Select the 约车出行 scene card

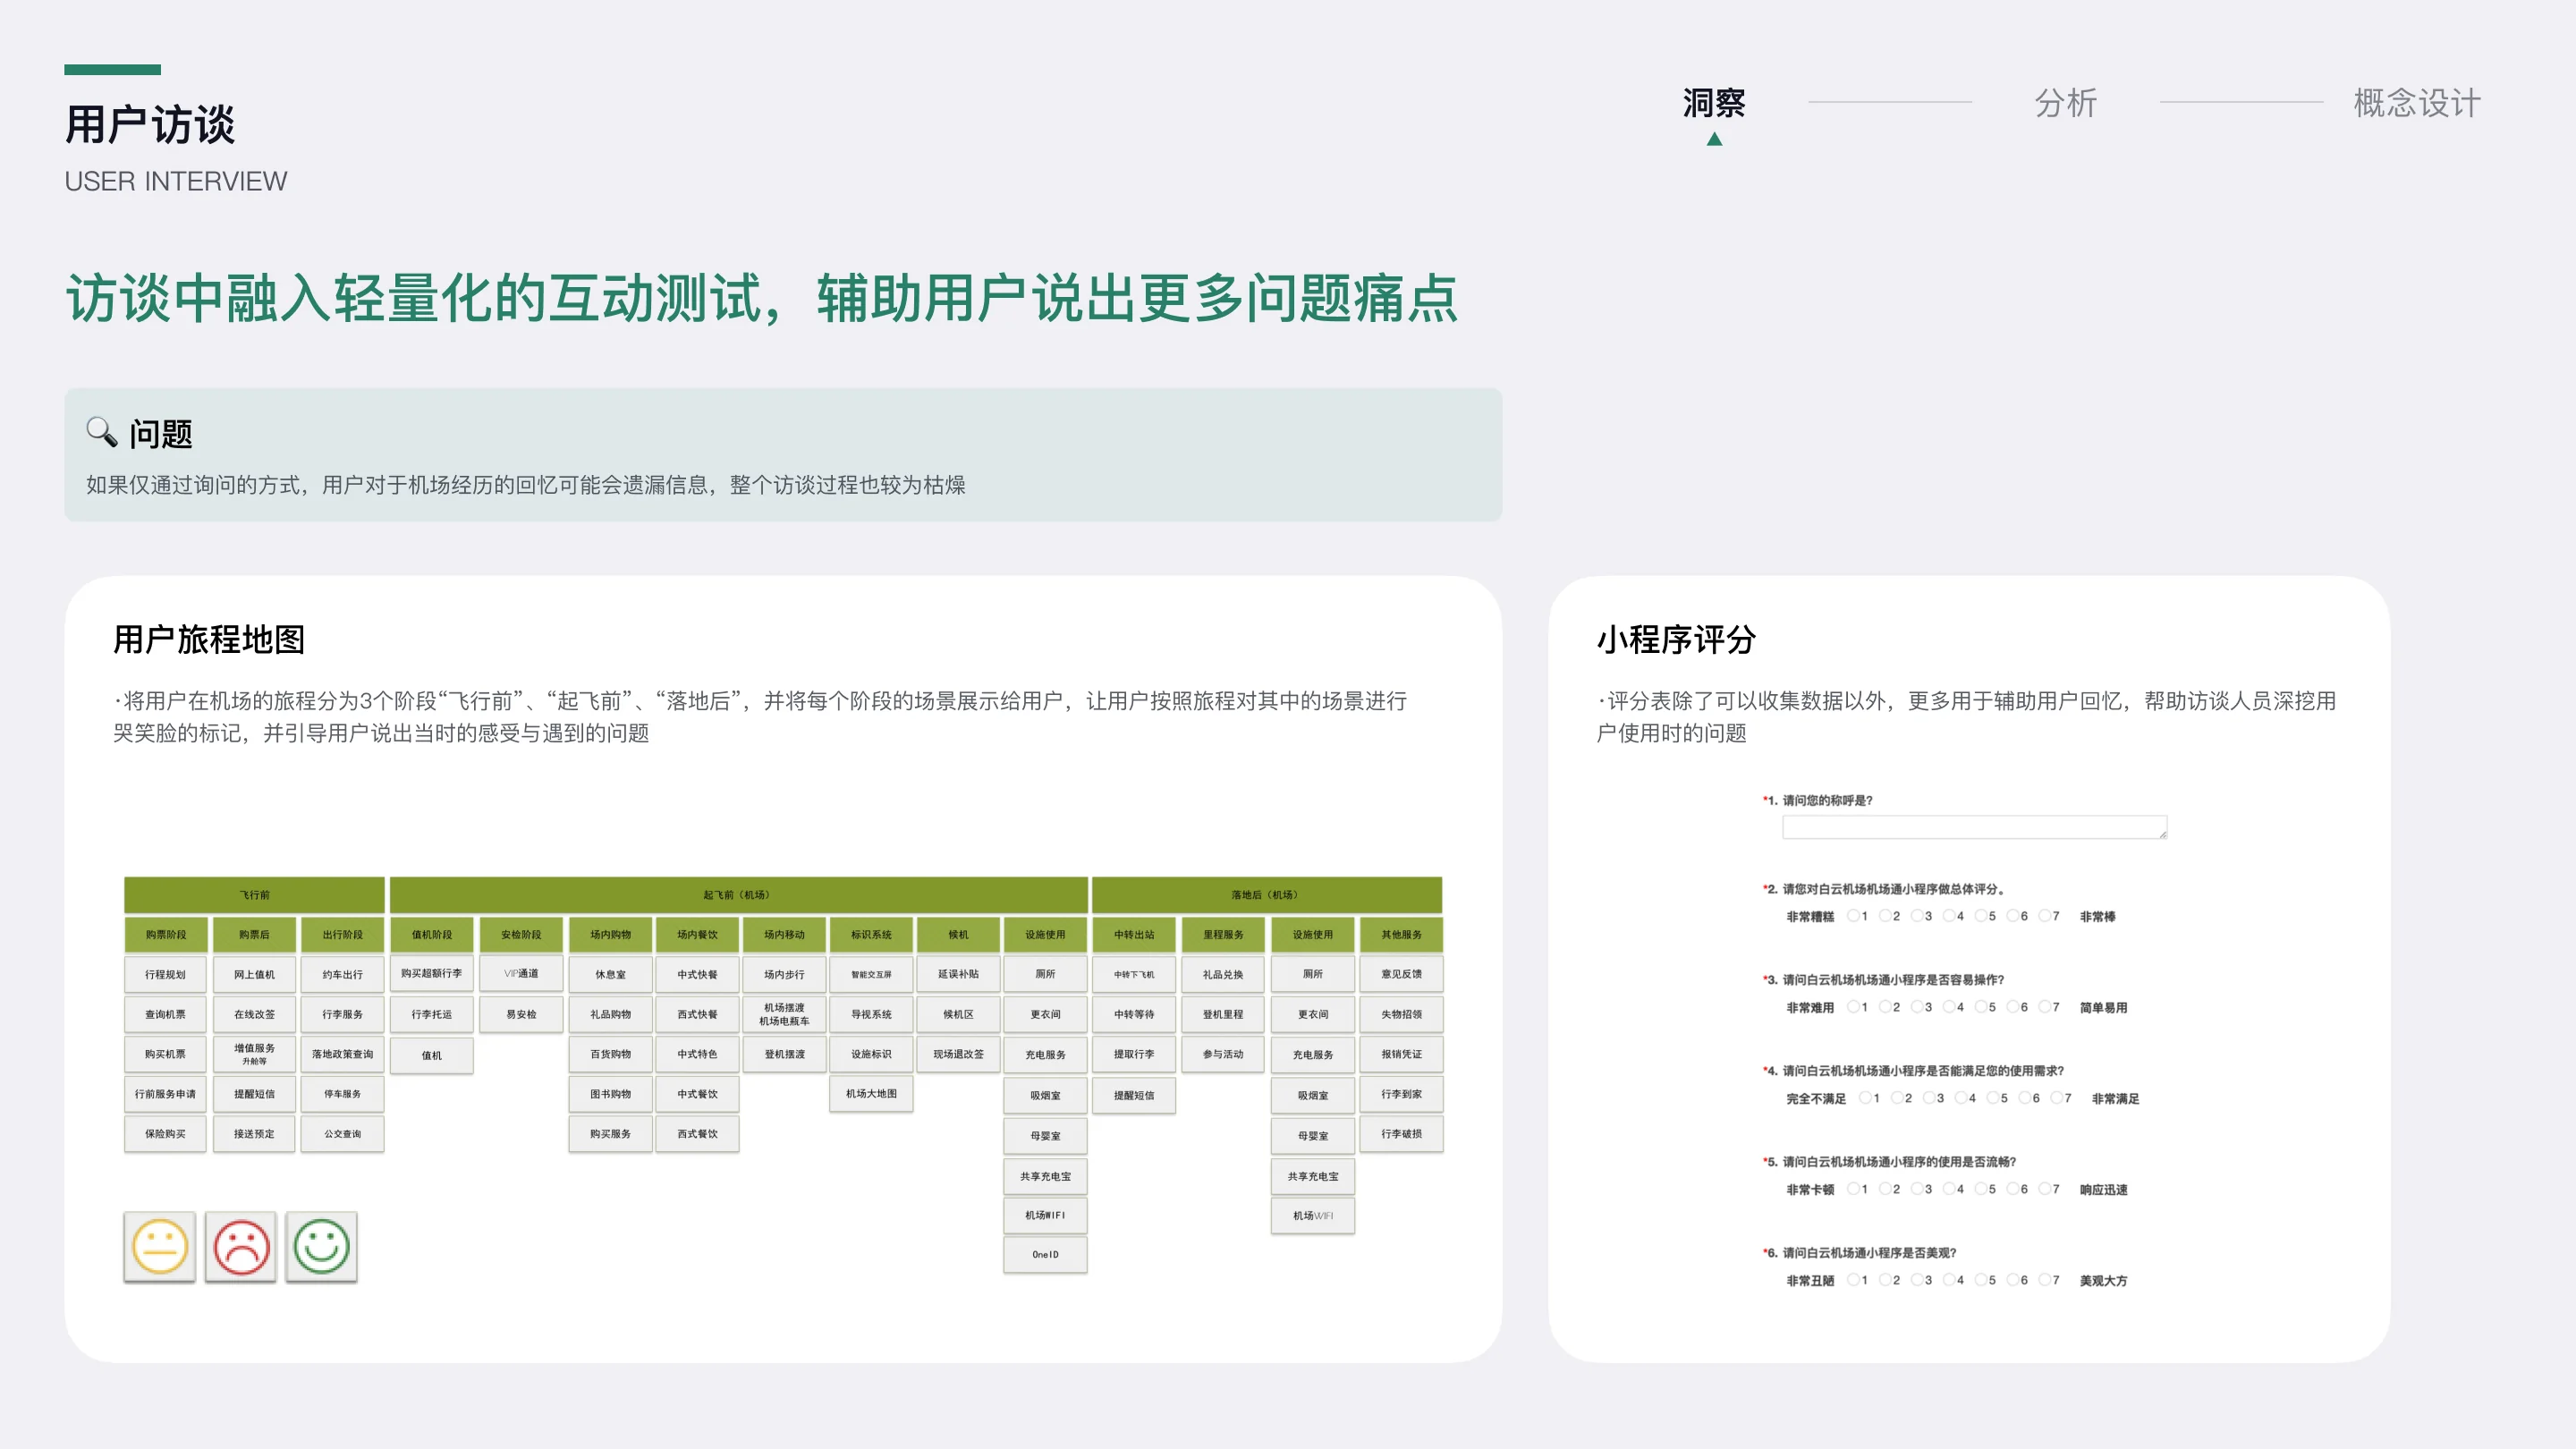tap(342, 974)
